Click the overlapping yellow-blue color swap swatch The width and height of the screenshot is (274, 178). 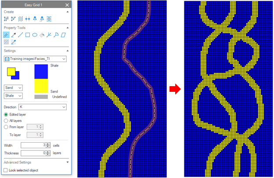[13, 73]
